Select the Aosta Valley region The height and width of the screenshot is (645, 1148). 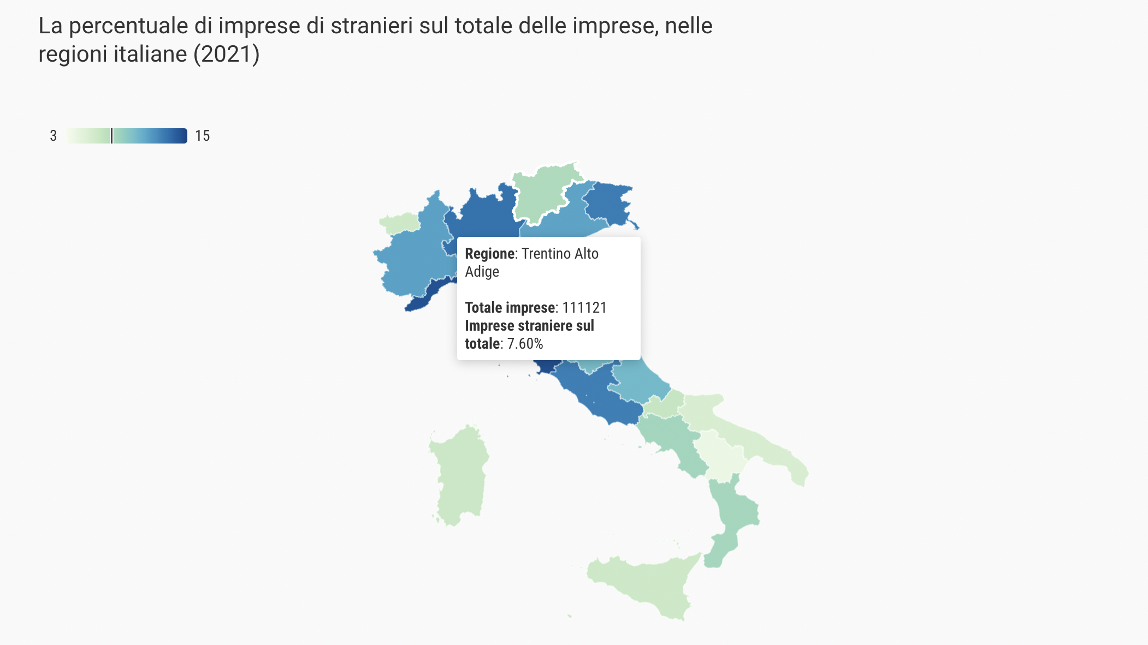(400, 223)
